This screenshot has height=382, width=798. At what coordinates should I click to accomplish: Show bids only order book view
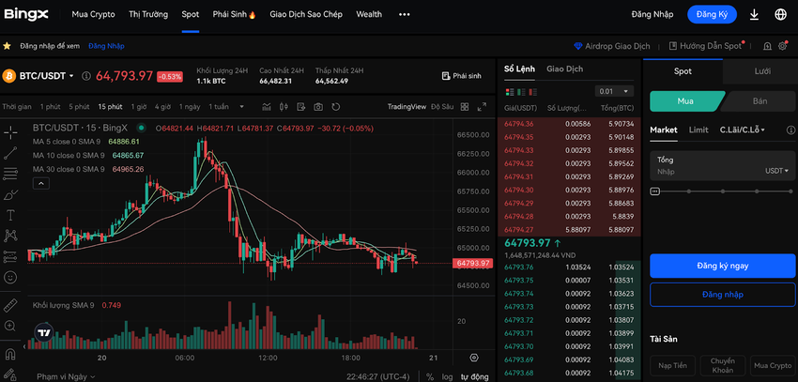(x=521, y=92)
